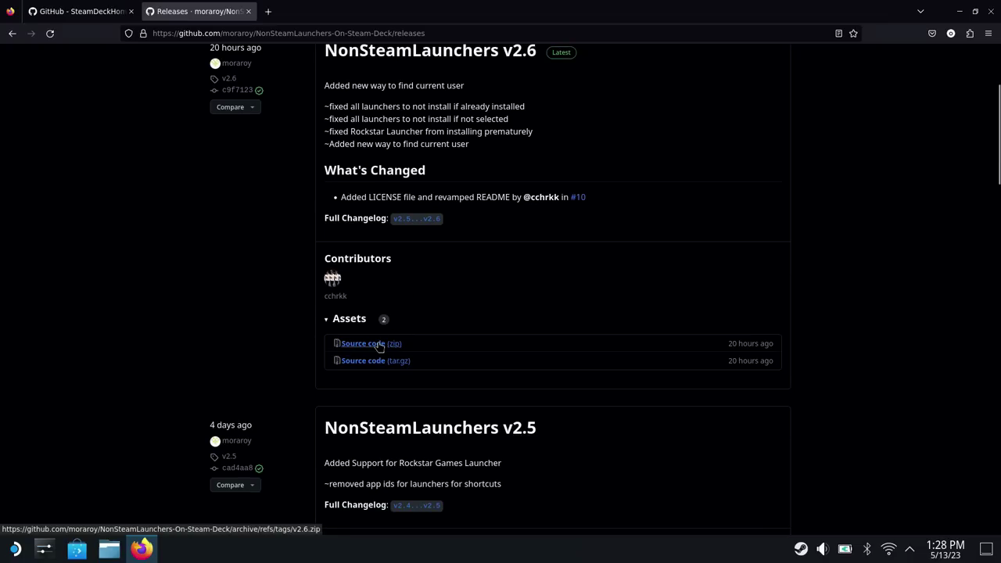Visit @cchrkk profile mention
Screen dimensions: 1001x563
point(541,197)
